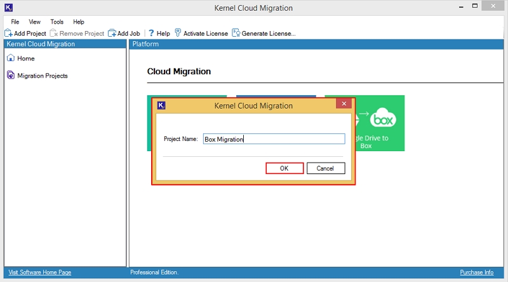Click the Home icon in sidebar

11,58
